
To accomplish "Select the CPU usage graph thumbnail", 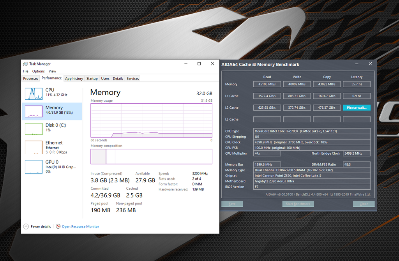I will (x=34, y=93).
